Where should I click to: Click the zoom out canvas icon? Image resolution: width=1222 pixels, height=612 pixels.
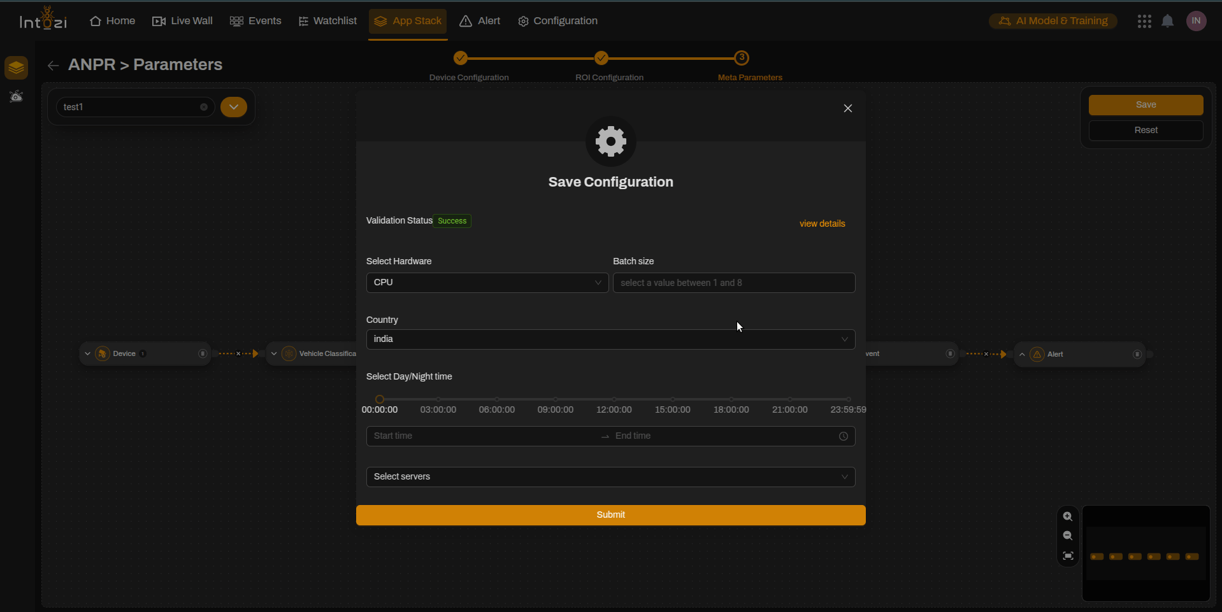[1068, 536]
